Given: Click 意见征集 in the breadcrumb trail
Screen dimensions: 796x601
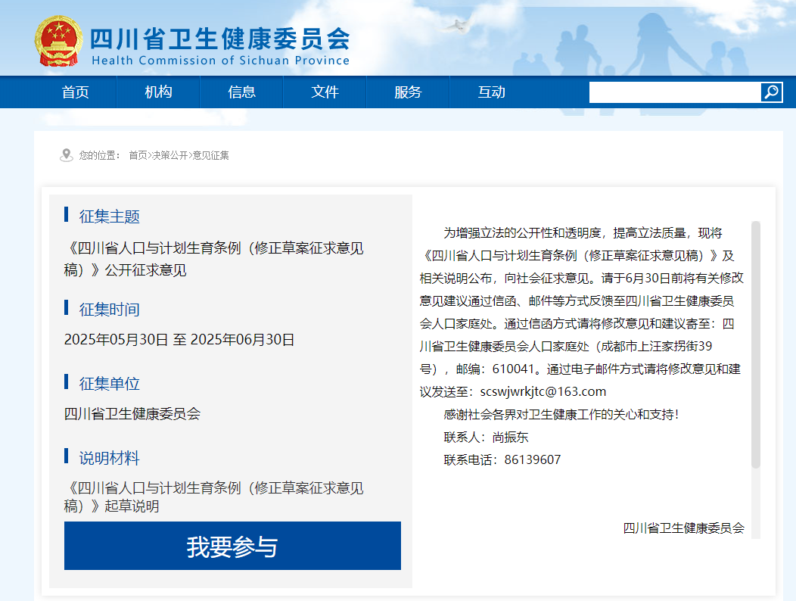Looking at the screenshot, I should 210,155.
